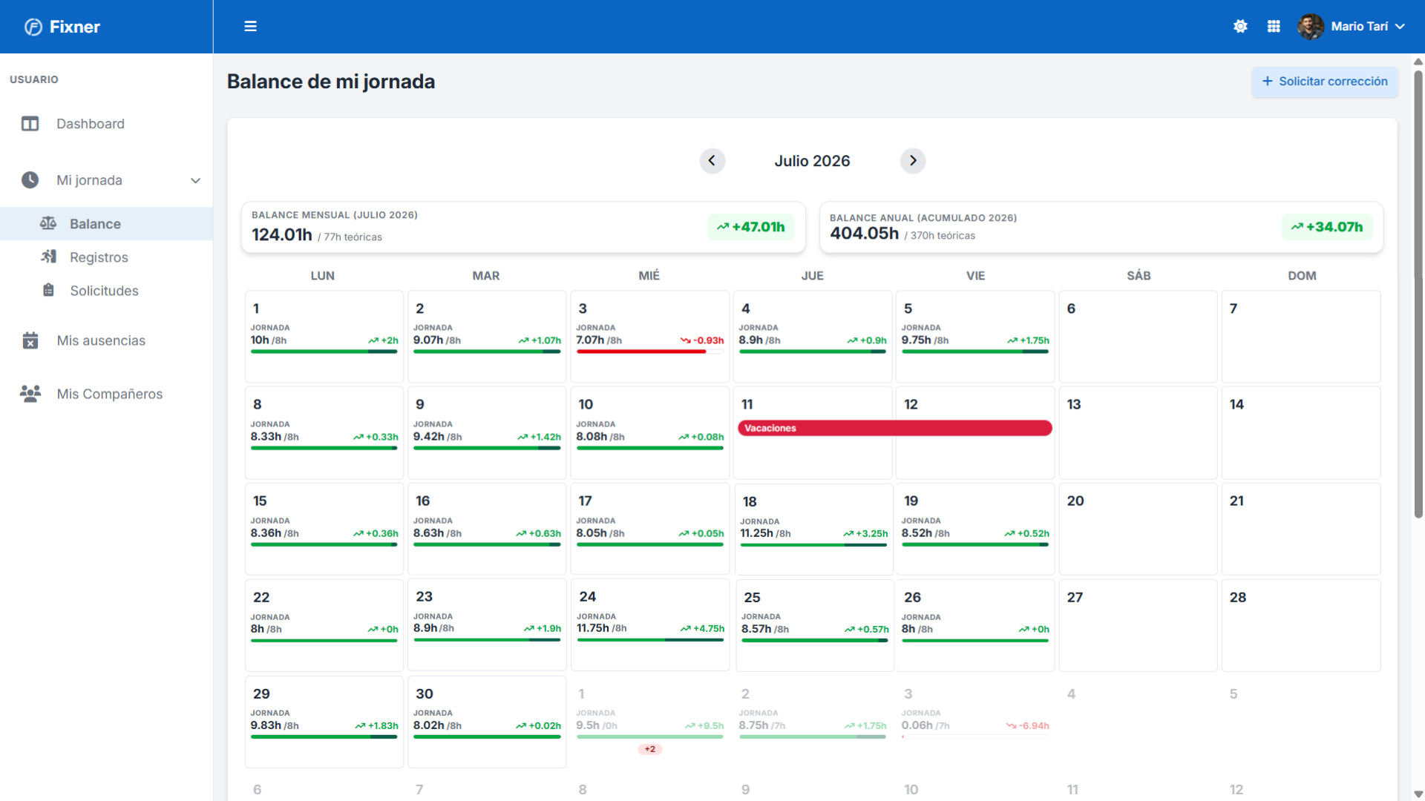This screenshot has width=1425, height=801.
Task: Expand the Mario Tarí user dropdown
Action: (1400, 27)
